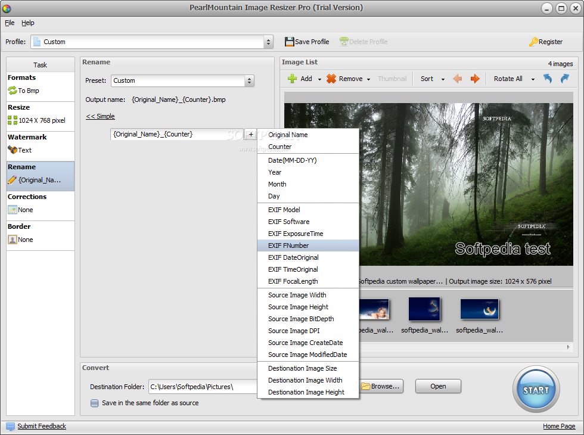Select the crescent moon wallpaper thumbnail
Screen dimensions: 584x435
tap(479, 309)
